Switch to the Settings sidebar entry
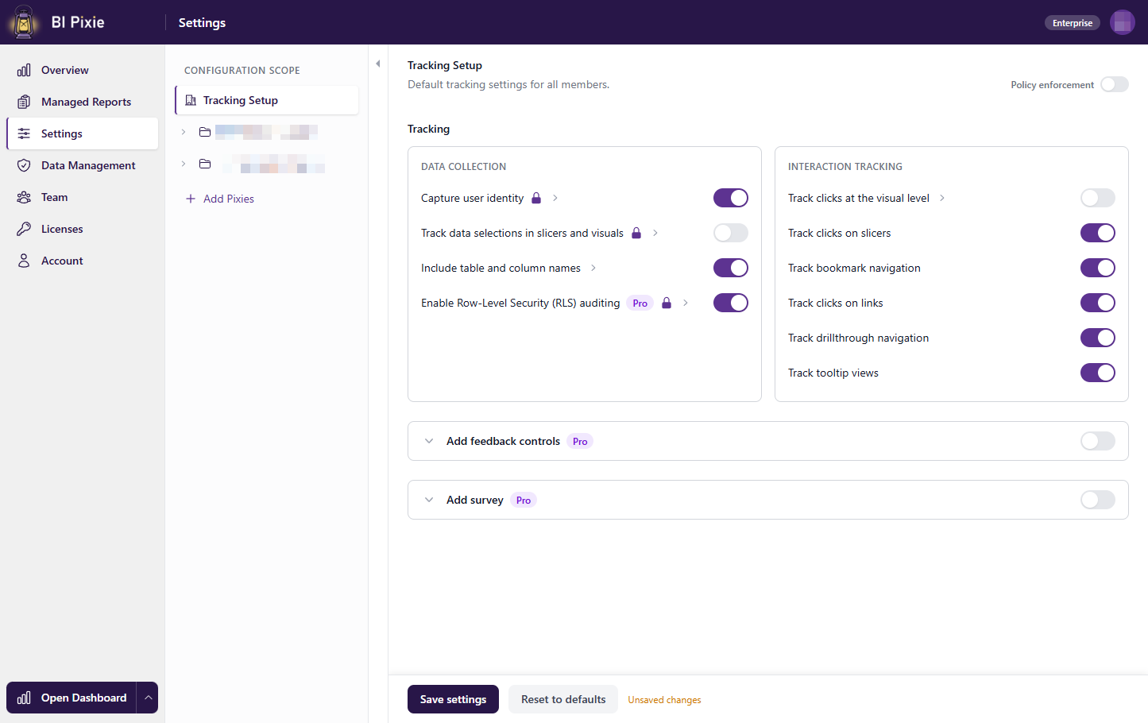The width and height of the screenshot is (1148, 723). pyautogui.click(x=64, y=133)
